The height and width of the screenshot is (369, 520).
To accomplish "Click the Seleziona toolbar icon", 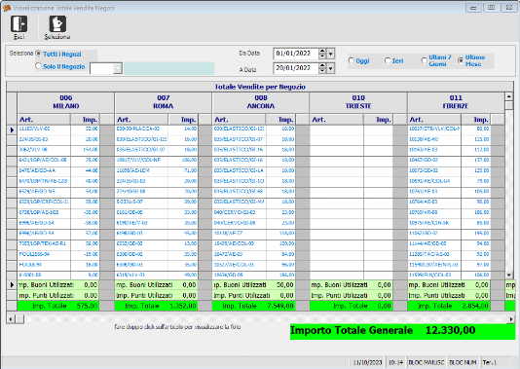I will (x=57, y=24).
